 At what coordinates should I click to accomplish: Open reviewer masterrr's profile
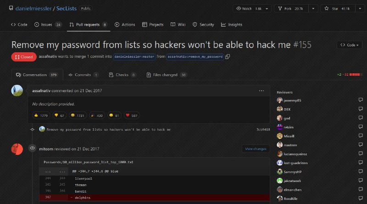(290, 145)
